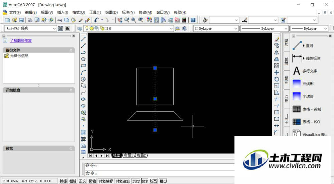
Task: Select the Polygon drawing tool
Action: click(83, 59)
